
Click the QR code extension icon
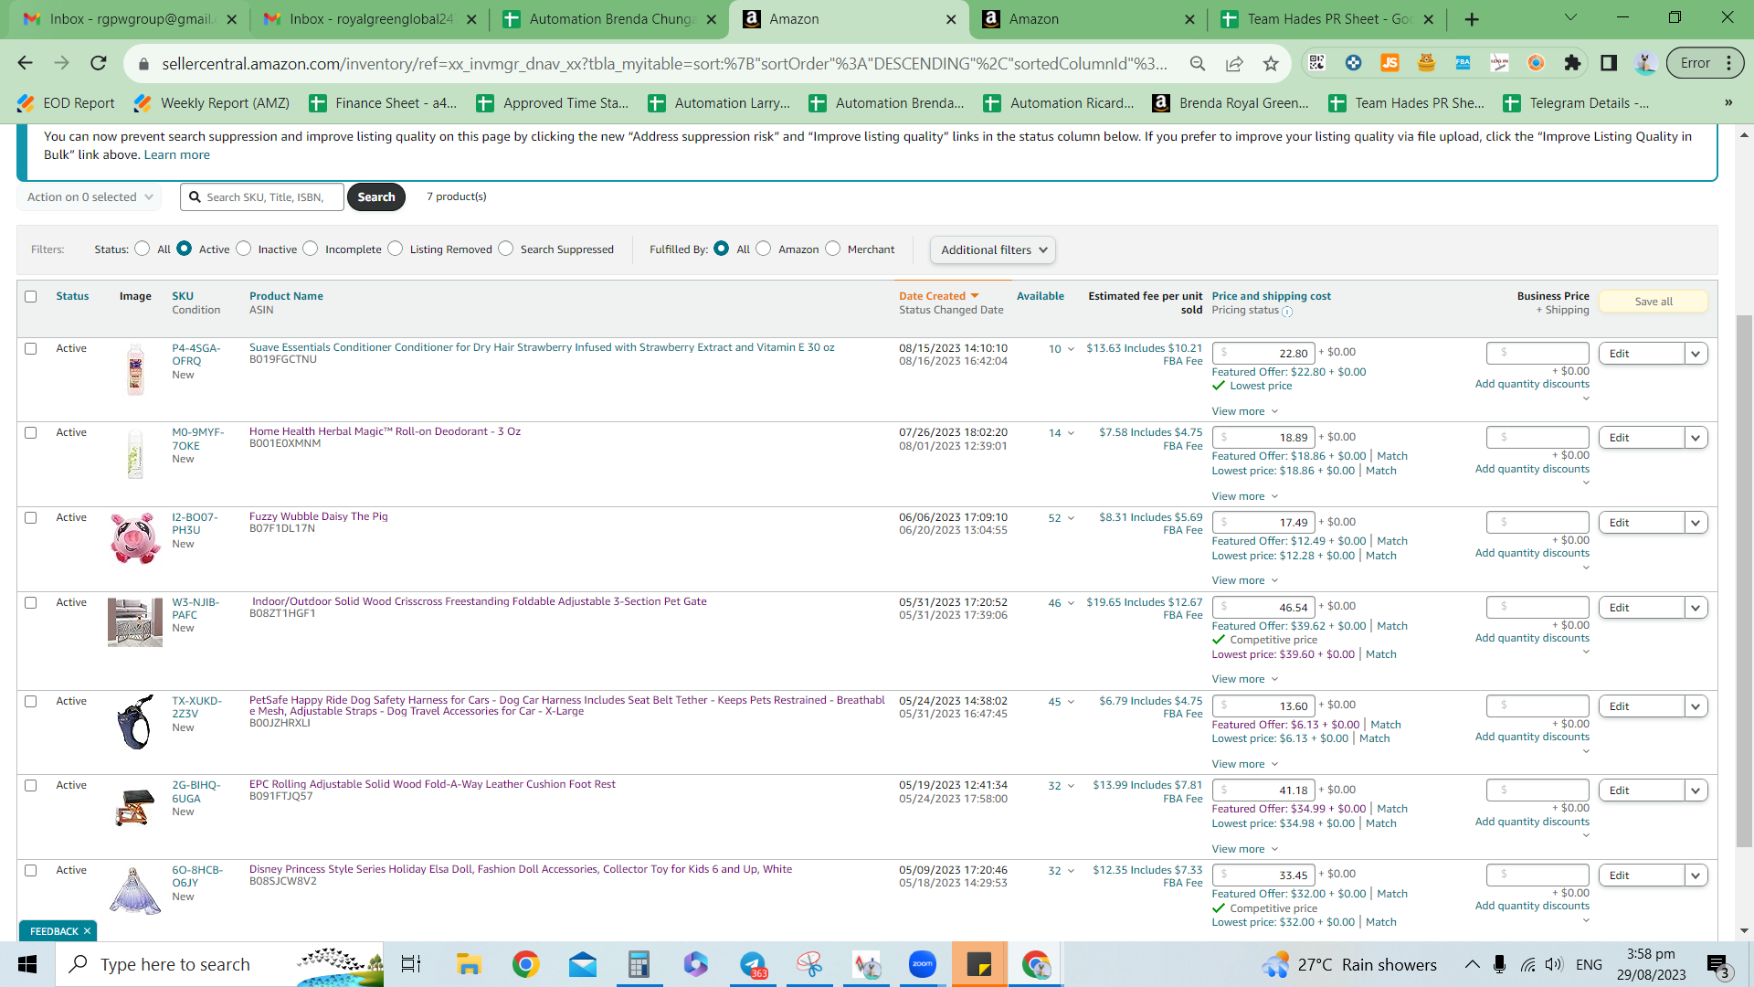1316,63
